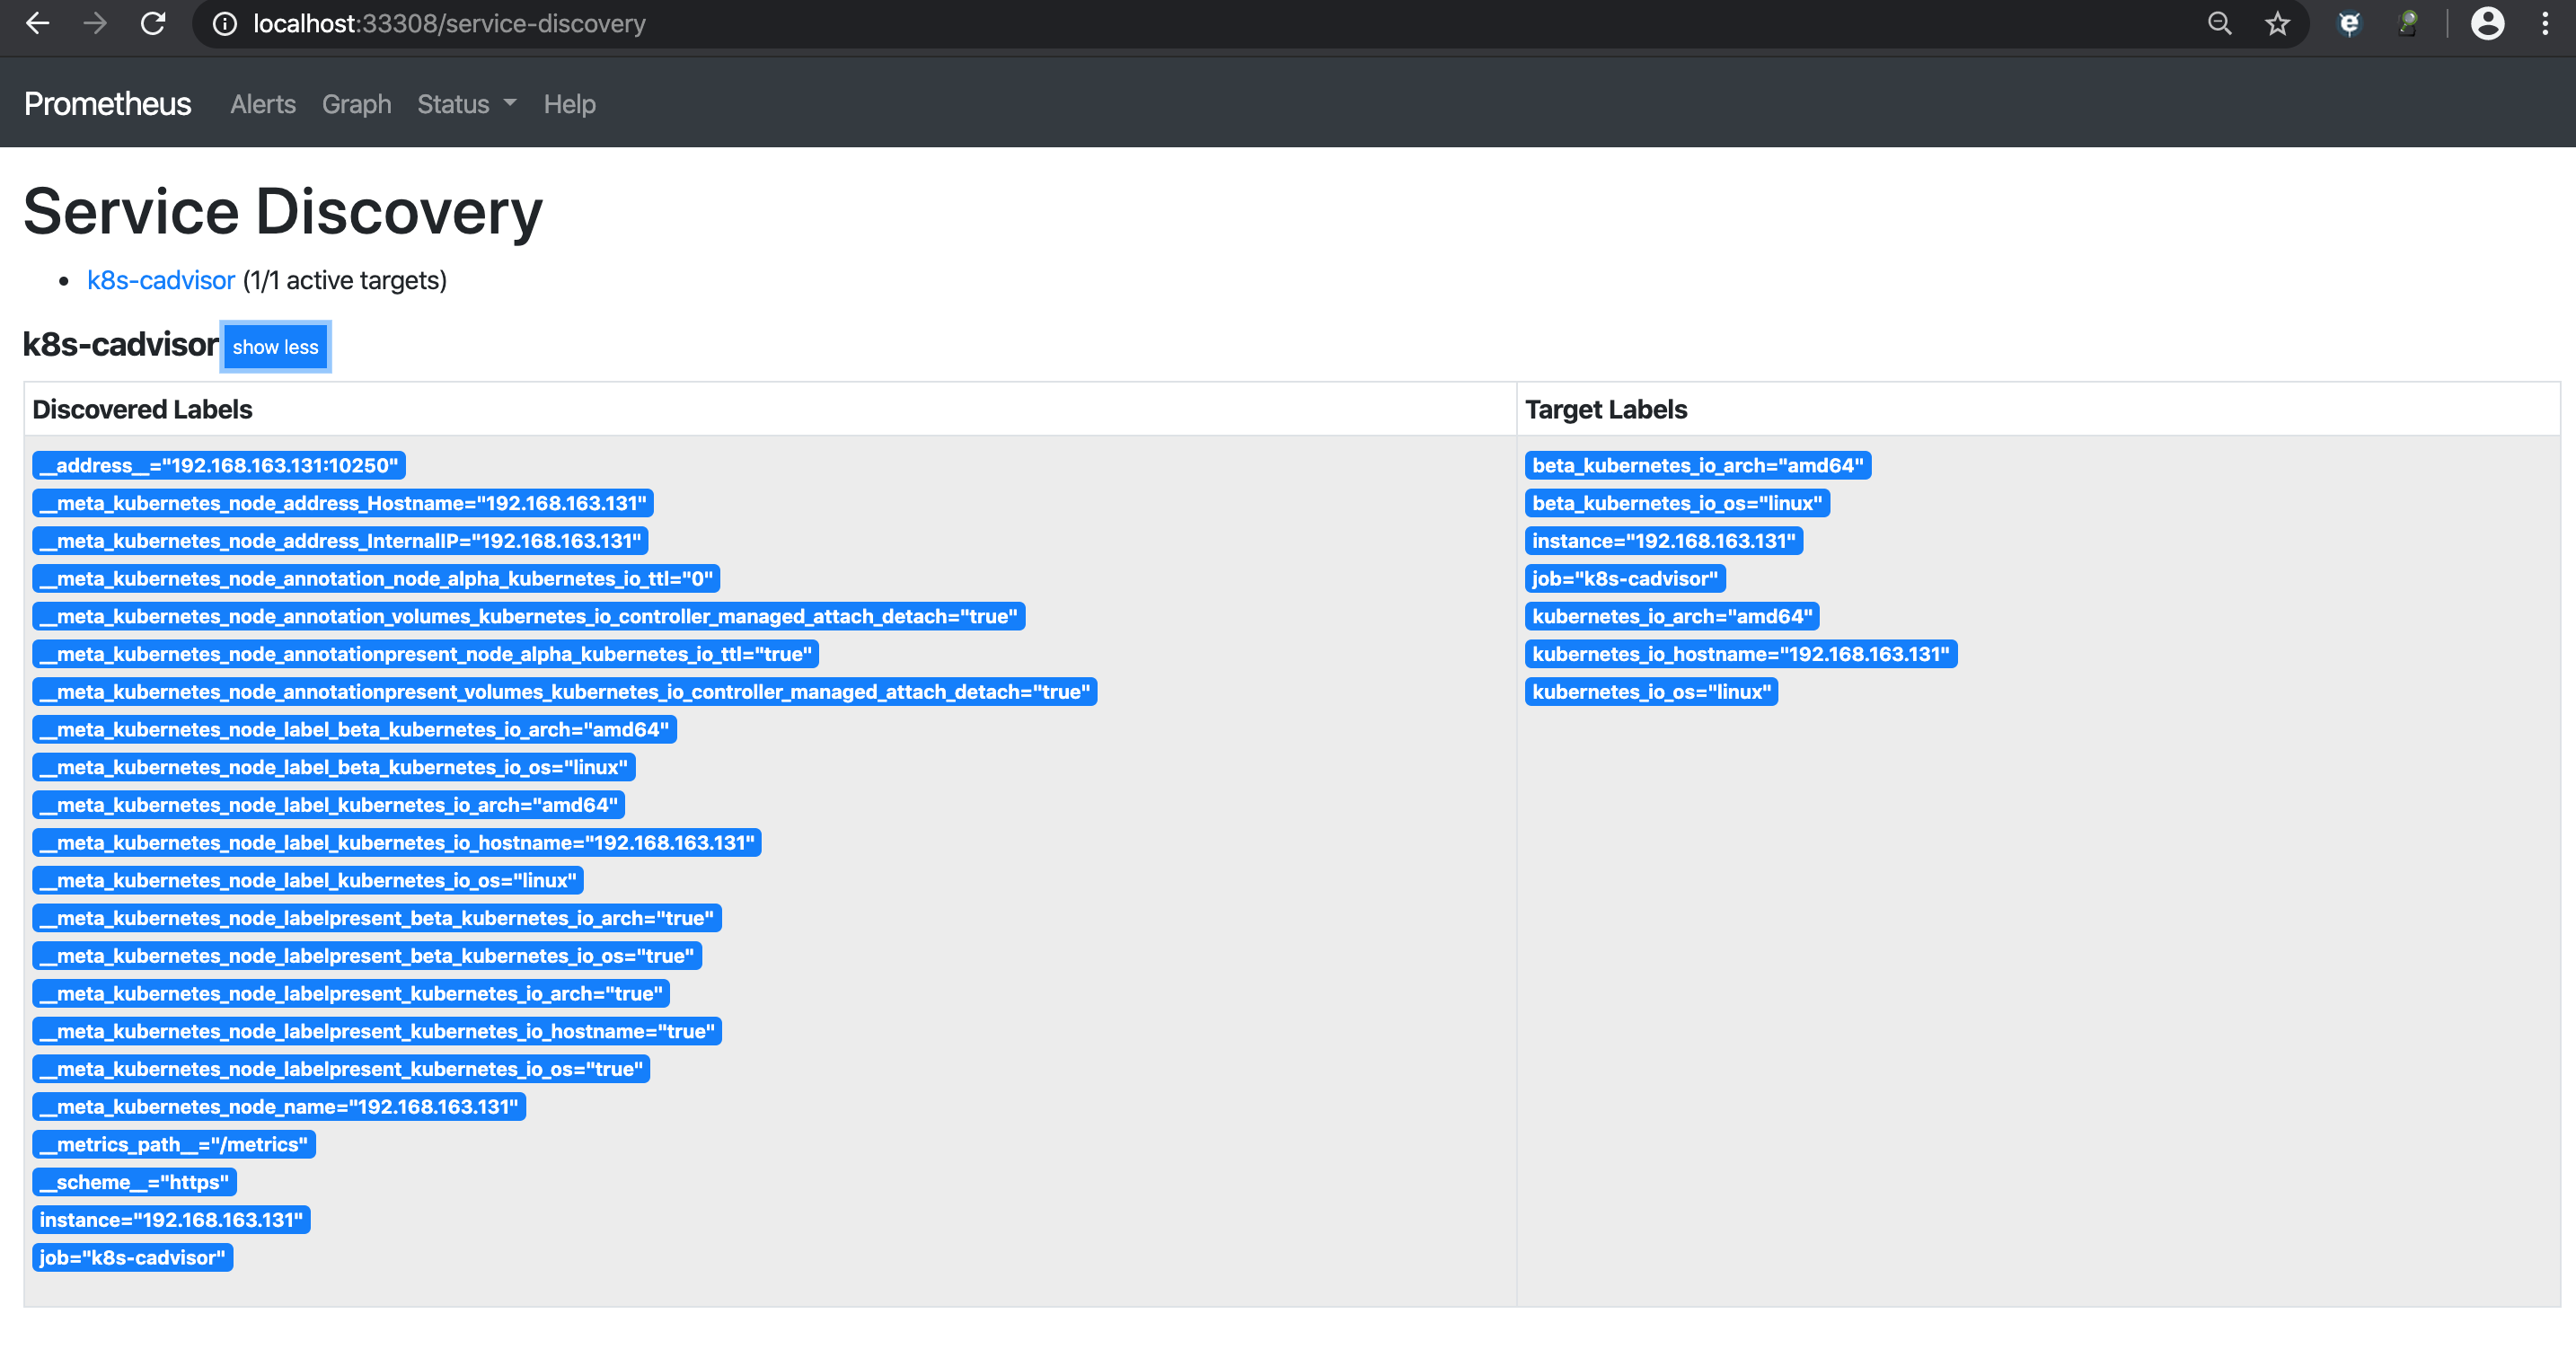Click the first browser extension icon
This screenshot has height=1349, width=2576.
click(2349, 23)
